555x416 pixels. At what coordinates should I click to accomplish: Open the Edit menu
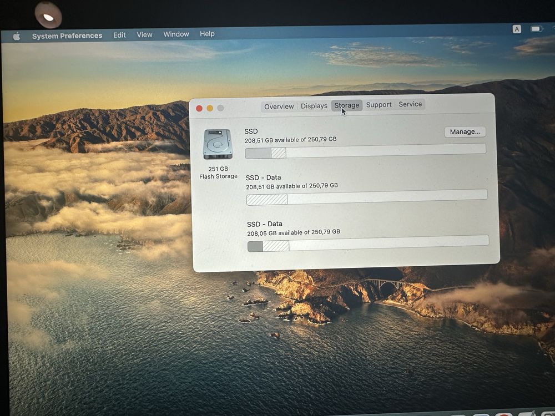[x=119, y=35]
